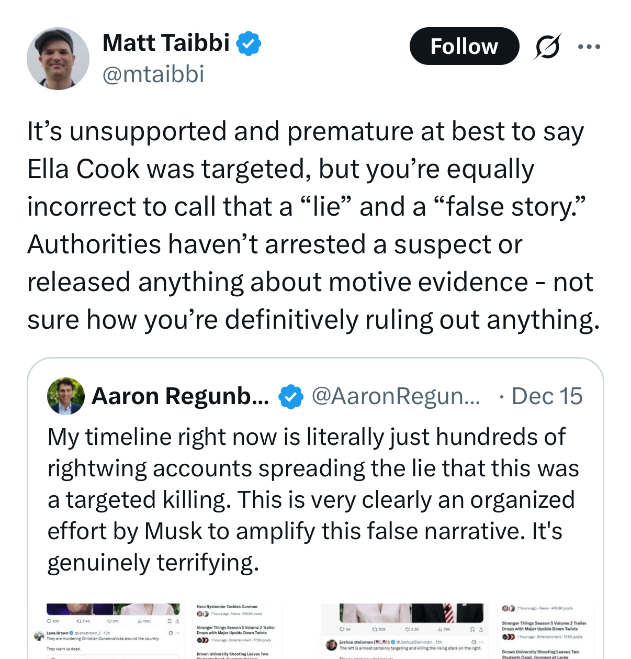Click Matt Taibbi's profile picture
Viewport: 631px width, 659px height.
point(58,59)
